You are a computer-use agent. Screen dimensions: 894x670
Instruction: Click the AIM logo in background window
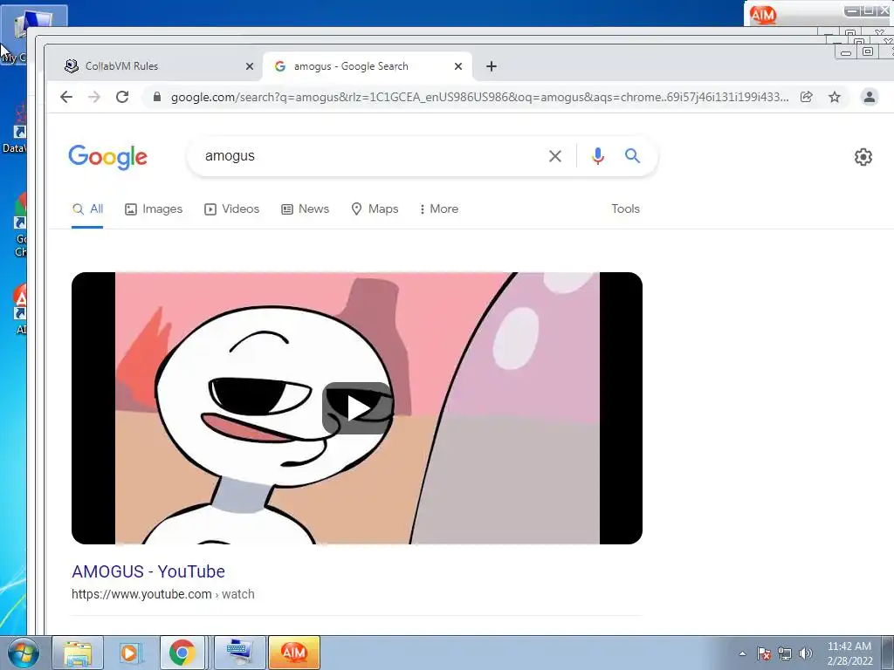tap(763, 14)
